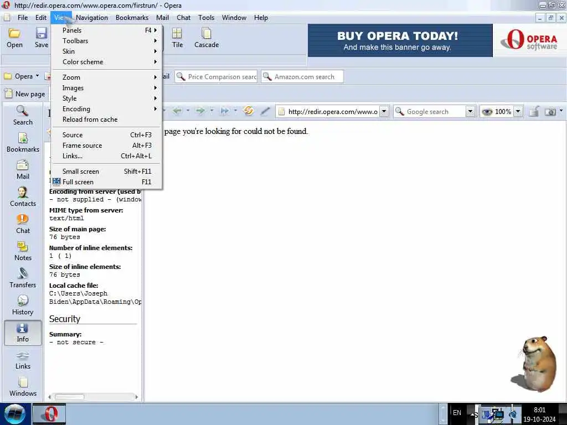
Task: Open the Links panel icon
Action: pyautogui.click(x=23, y=360)
